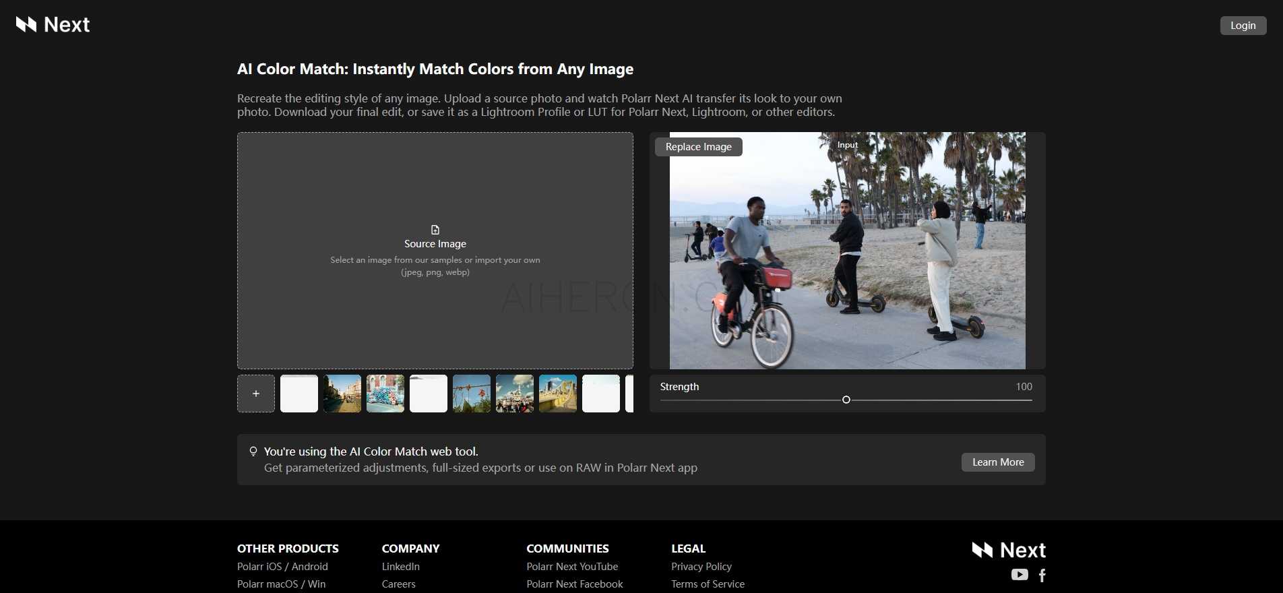Open Polarr macOS / Win link
This screenshot has height=593, width=1283.
[281, 584]
